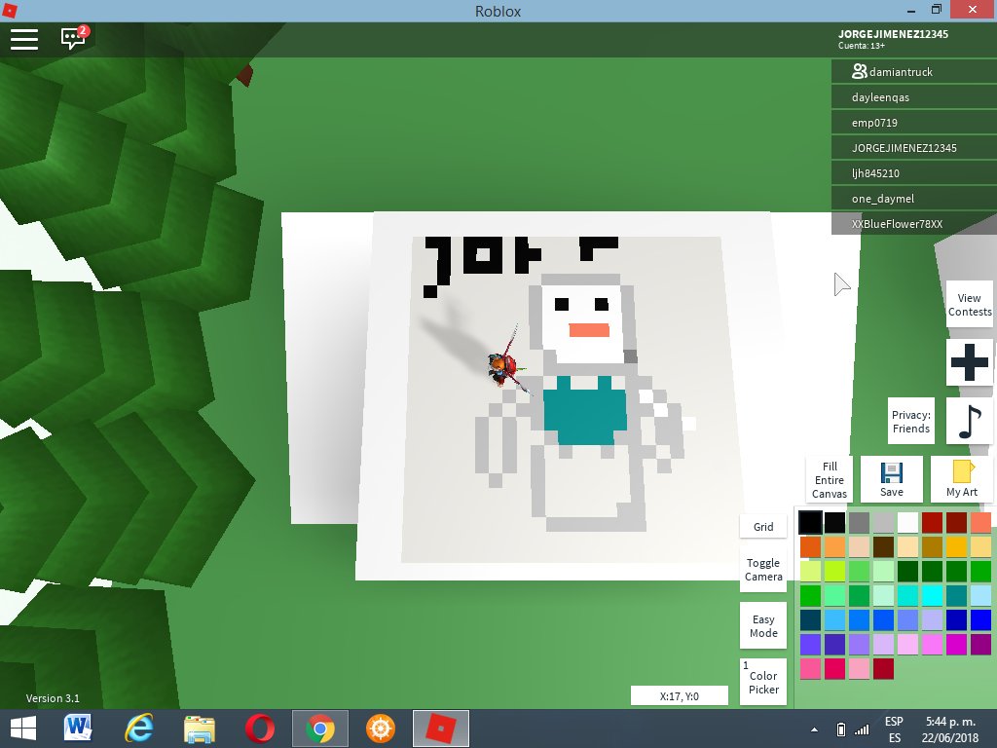The height and width of the screenshot is (748, 997).
Task: Select player dayleenqas in player list
Action: 913,97
